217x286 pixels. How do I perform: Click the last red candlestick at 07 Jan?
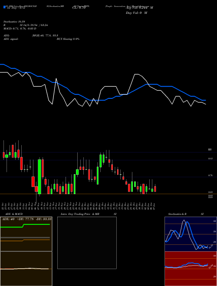[x=155, y=189]
